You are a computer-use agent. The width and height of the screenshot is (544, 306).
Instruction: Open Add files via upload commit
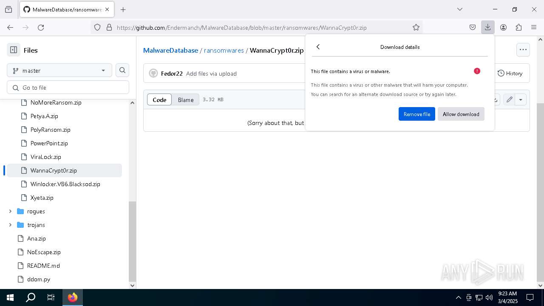point(211,74)
